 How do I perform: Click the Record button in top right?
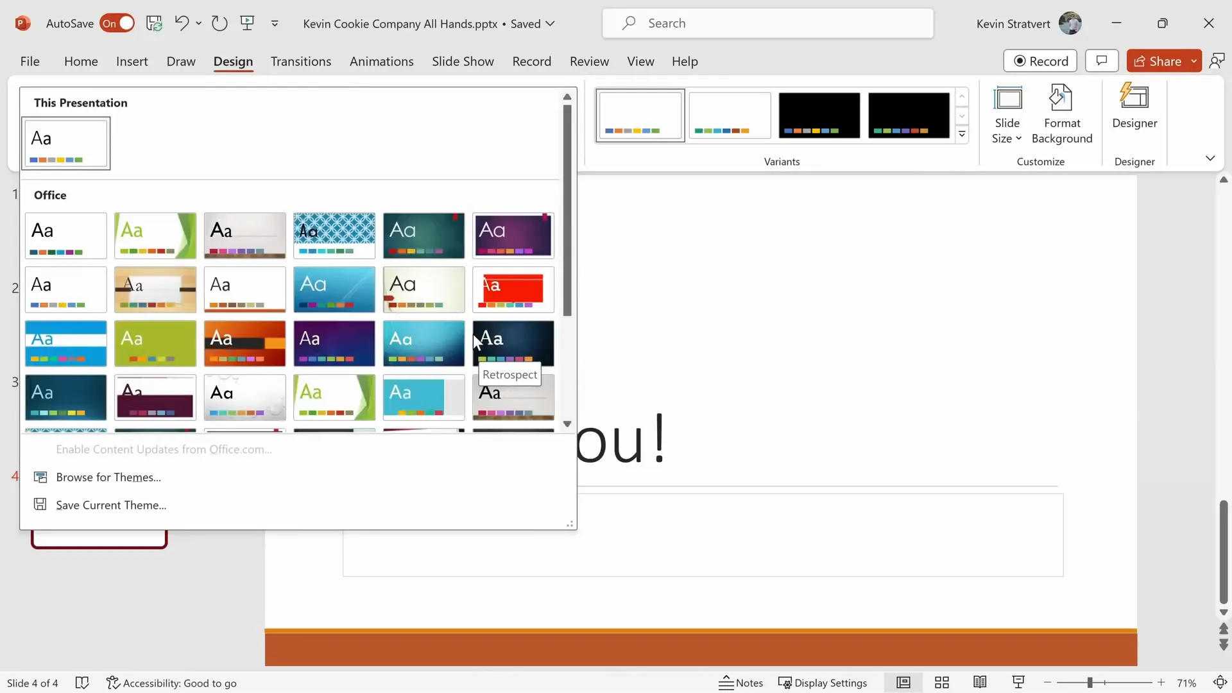(x=1040, y=61)
